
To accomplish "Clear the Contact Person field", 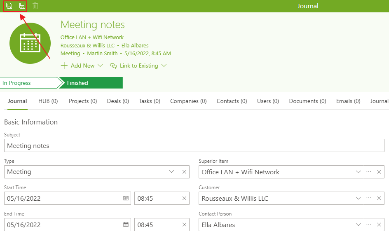I will point(379,225).
